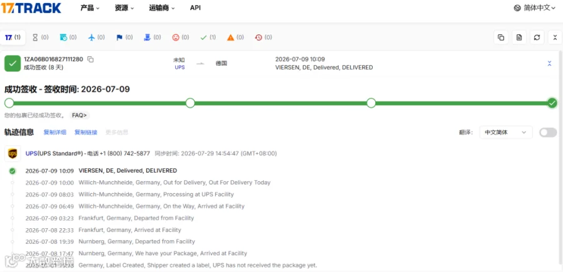Screen dimensions: 563x272
Task: Select the red clock expired tab
Action: click(x=263, y=38)
